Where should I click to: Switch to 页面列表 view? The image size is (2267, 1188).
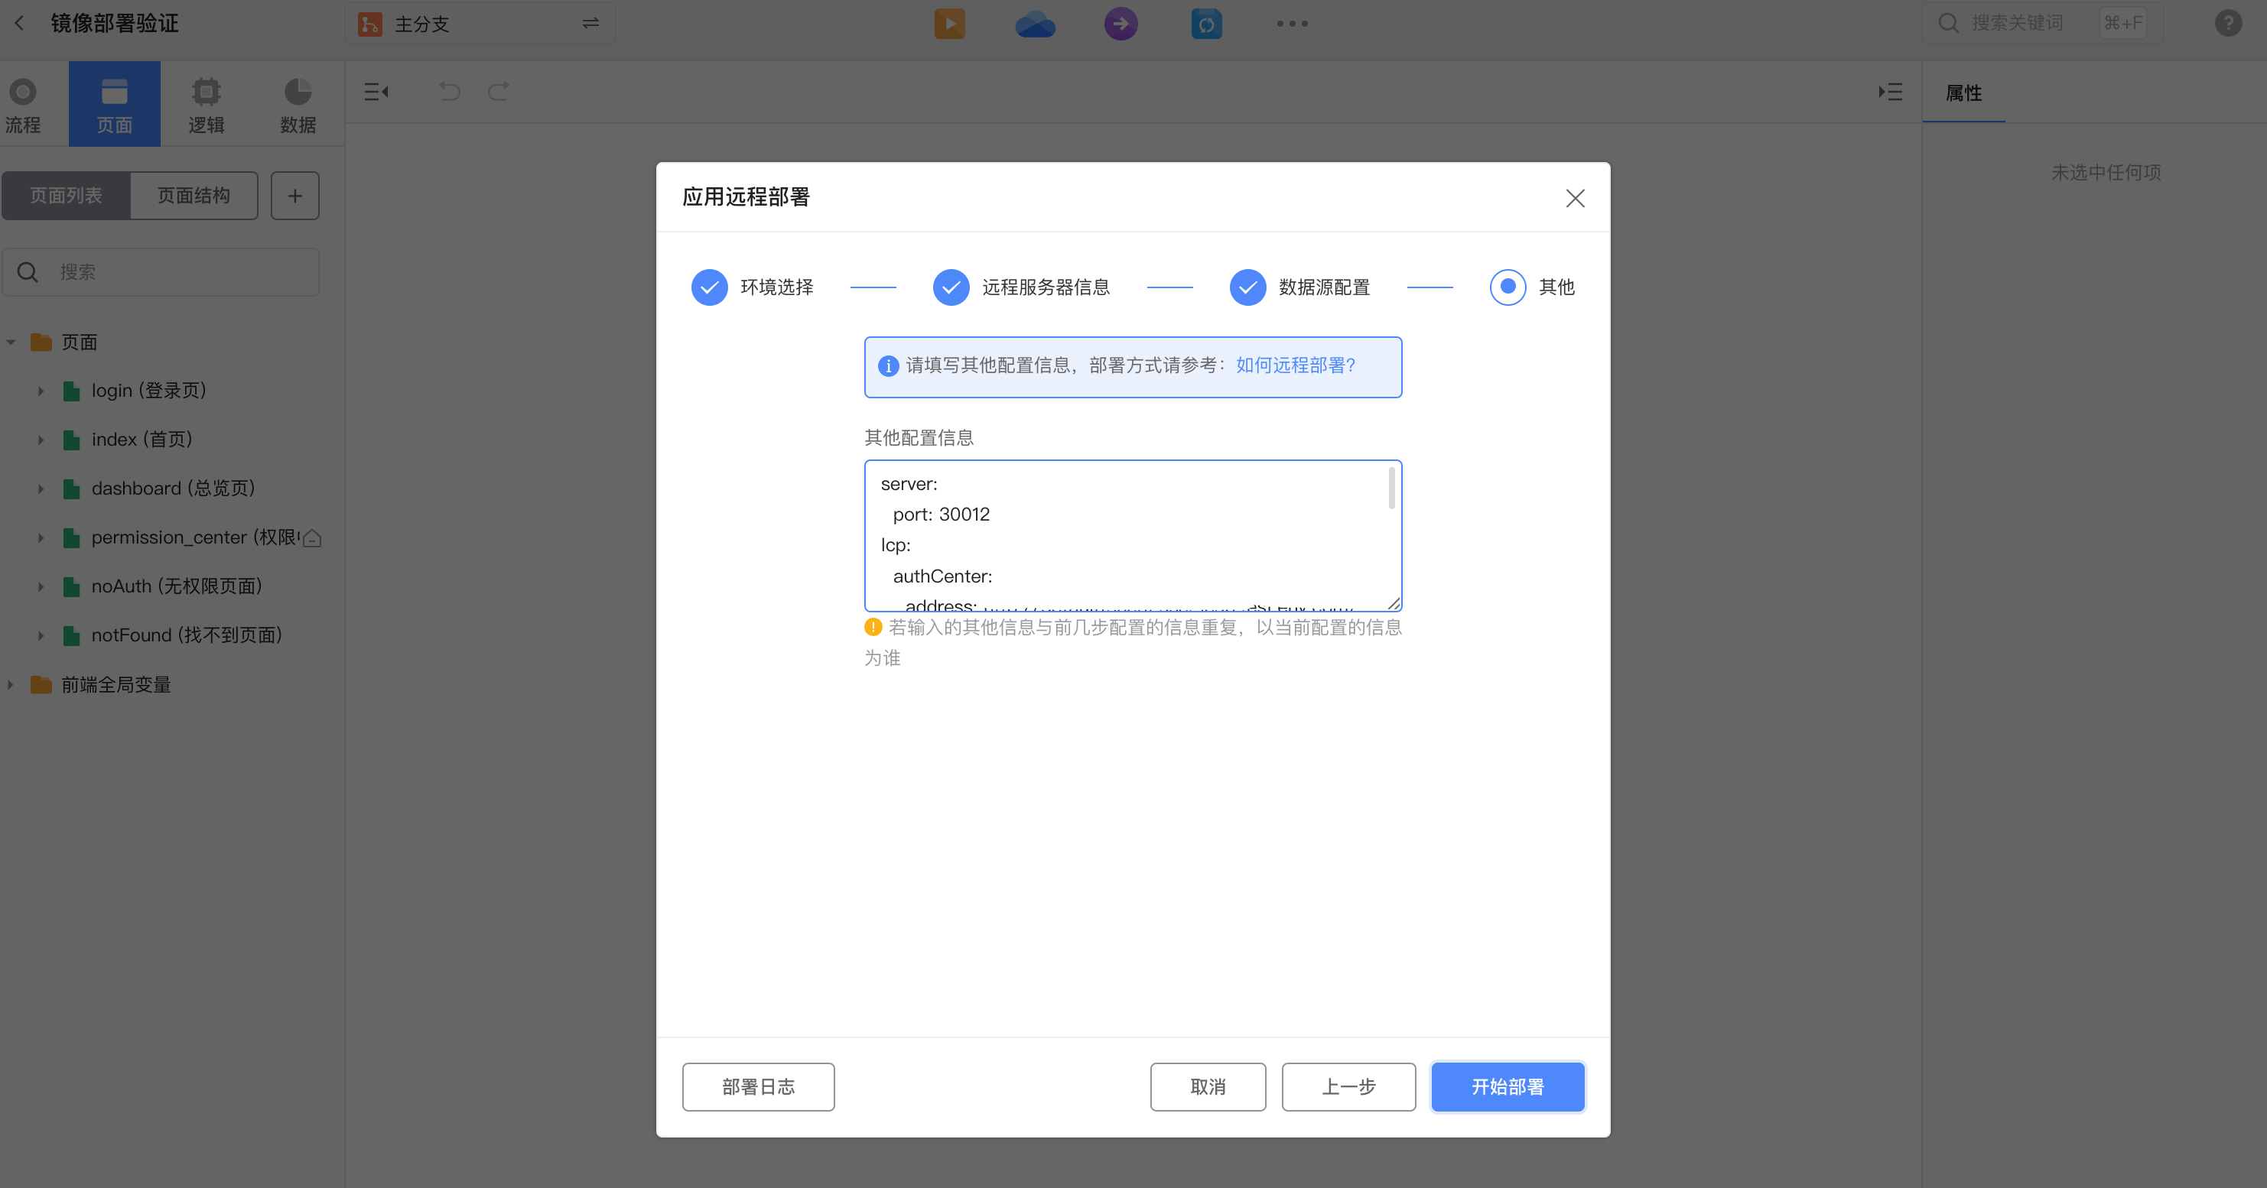pos(66,195)
